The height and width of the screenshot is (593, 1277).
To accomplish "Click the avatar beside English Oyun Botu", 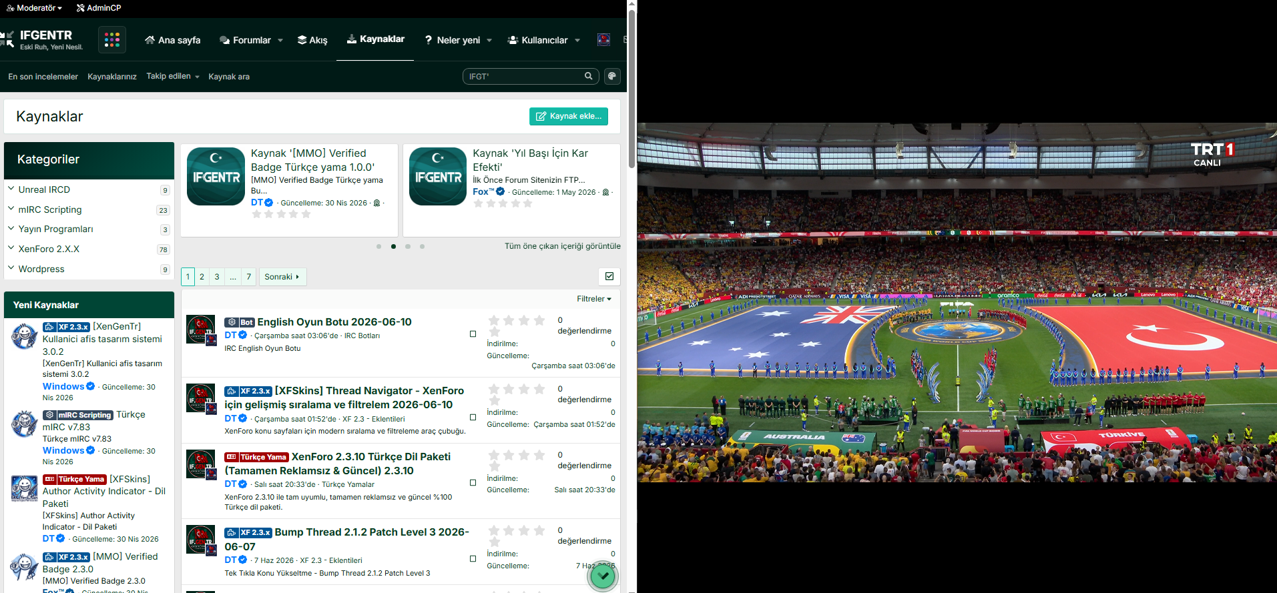I will click(x=201, y=330).
